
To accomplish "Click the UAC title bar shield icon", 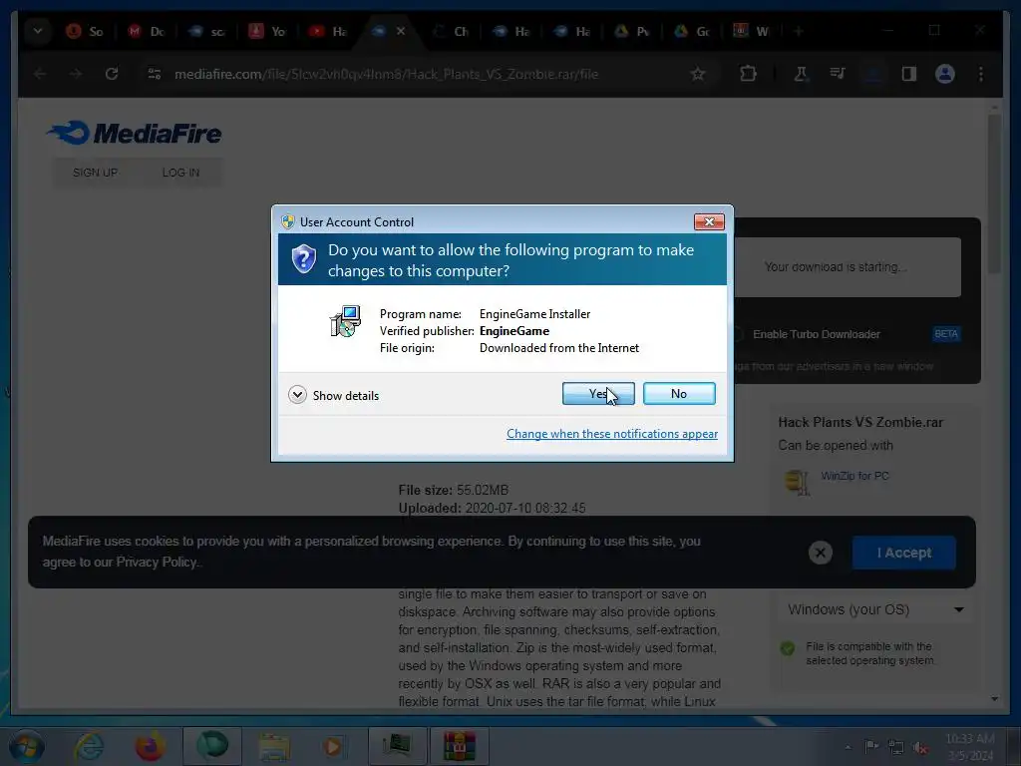I will [x=288, y=221].
